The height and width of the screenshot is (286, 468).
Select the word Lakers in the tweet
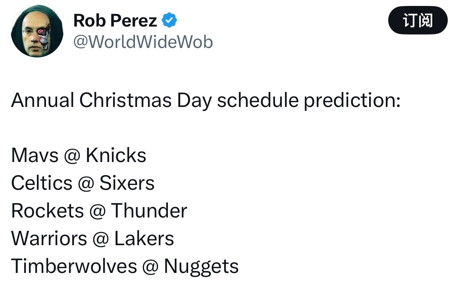tap(144, 238)
